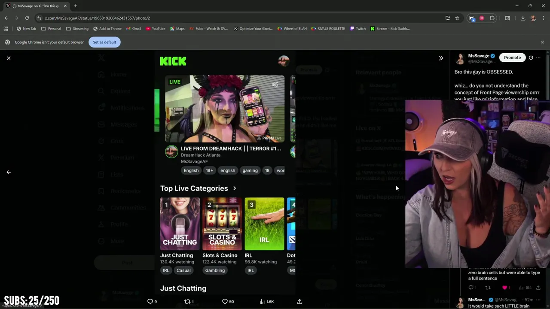
Task: Open a new browser tab
Action: tap(76, 6)
